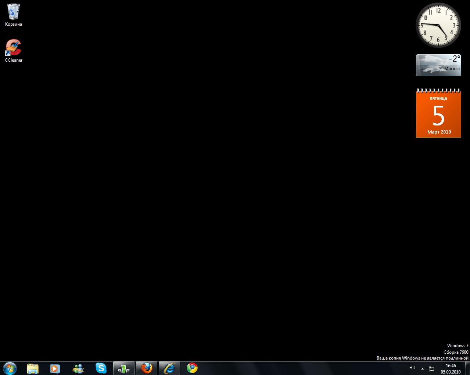Click the orange calendar gadget showing 5

click(x=438, y=115)
